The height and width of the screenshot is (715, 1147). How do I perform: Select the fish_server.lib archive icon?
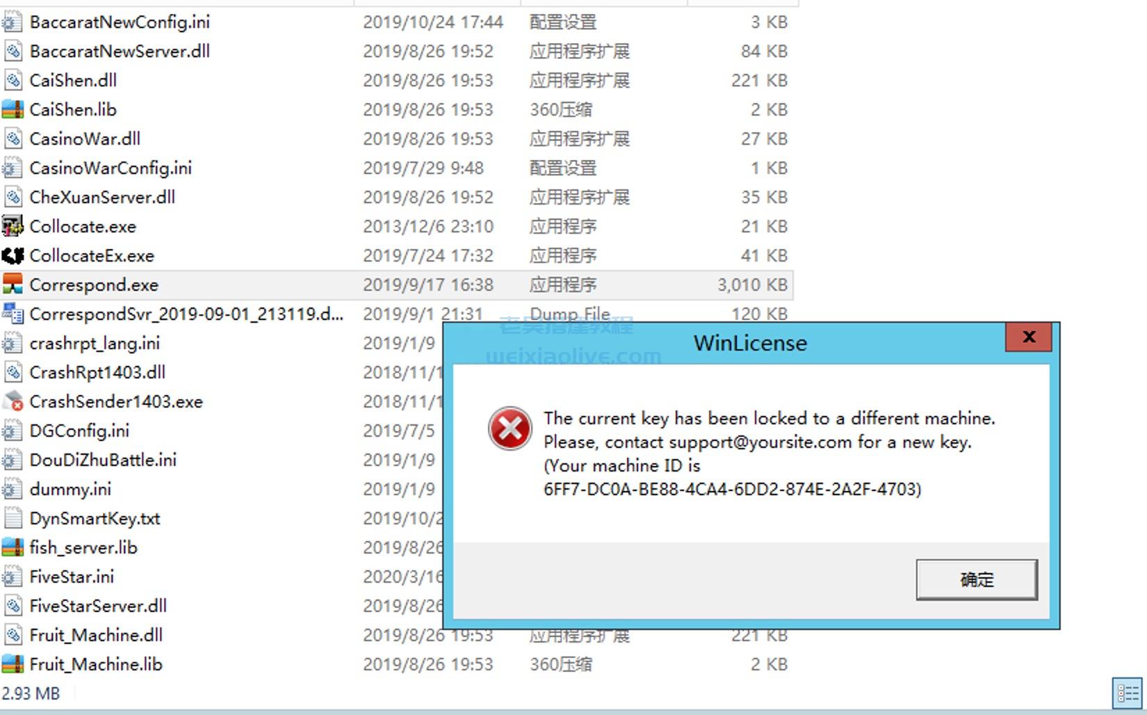click(x=13, y=547)
